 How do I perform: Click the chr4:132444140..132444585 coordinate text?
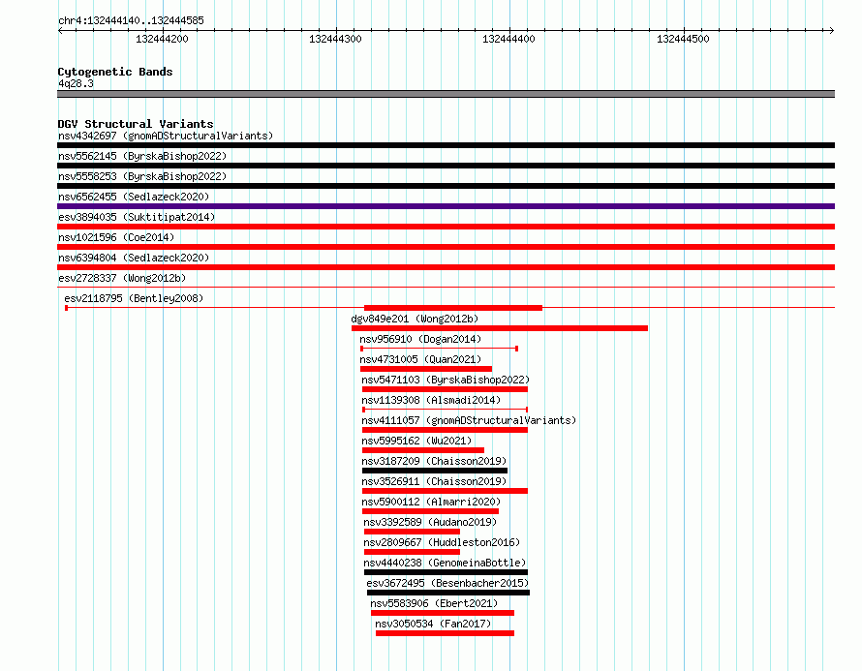(x=131, y=20)
